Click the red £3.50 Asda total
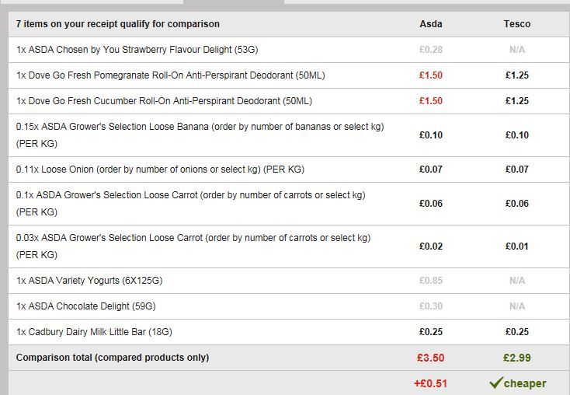 click(x=431, y=358)
